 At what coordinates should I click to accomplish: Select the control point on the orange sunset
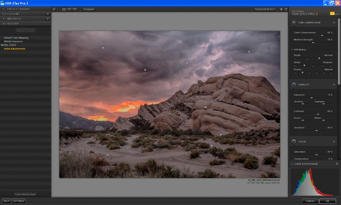pos(123,108)
